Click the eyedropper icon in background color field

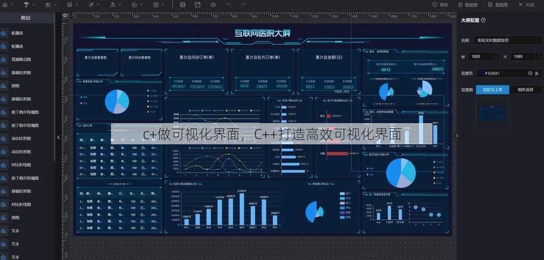click(x=537, y=73)
